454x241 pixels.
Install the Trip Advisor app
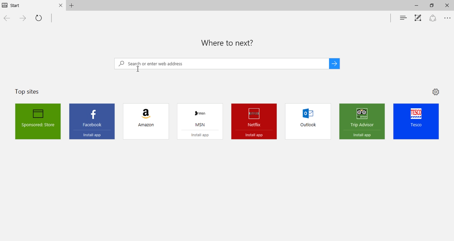tap(362, 135)
